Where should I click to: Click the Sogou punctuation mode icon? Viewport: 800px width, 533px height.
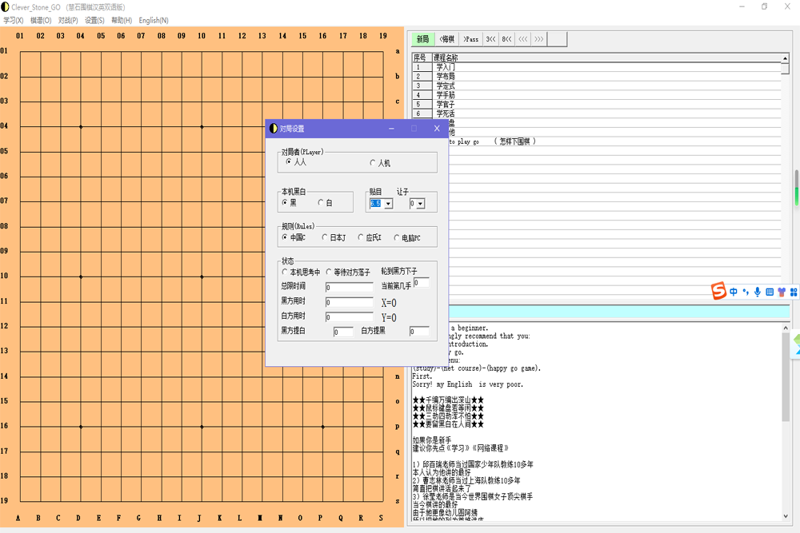point(746,292)
